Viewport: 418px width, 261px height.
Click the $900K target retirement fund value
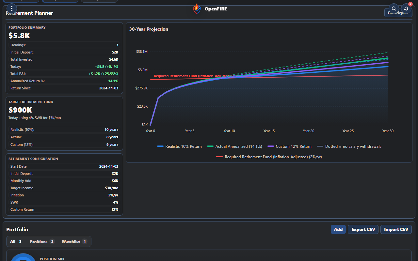20,110
